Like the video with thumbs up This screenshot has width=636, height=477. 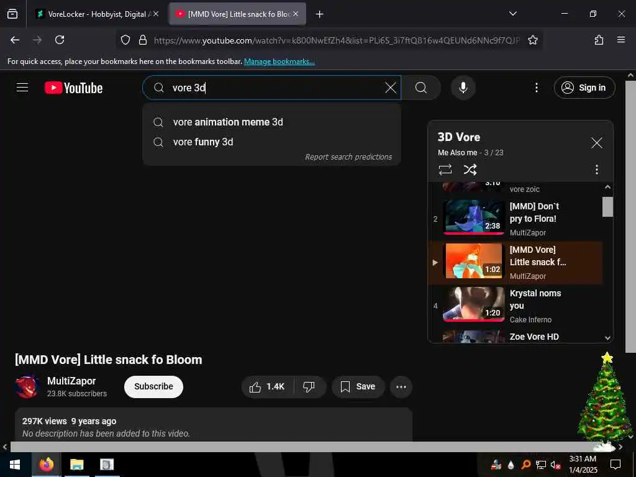[267, 386]
